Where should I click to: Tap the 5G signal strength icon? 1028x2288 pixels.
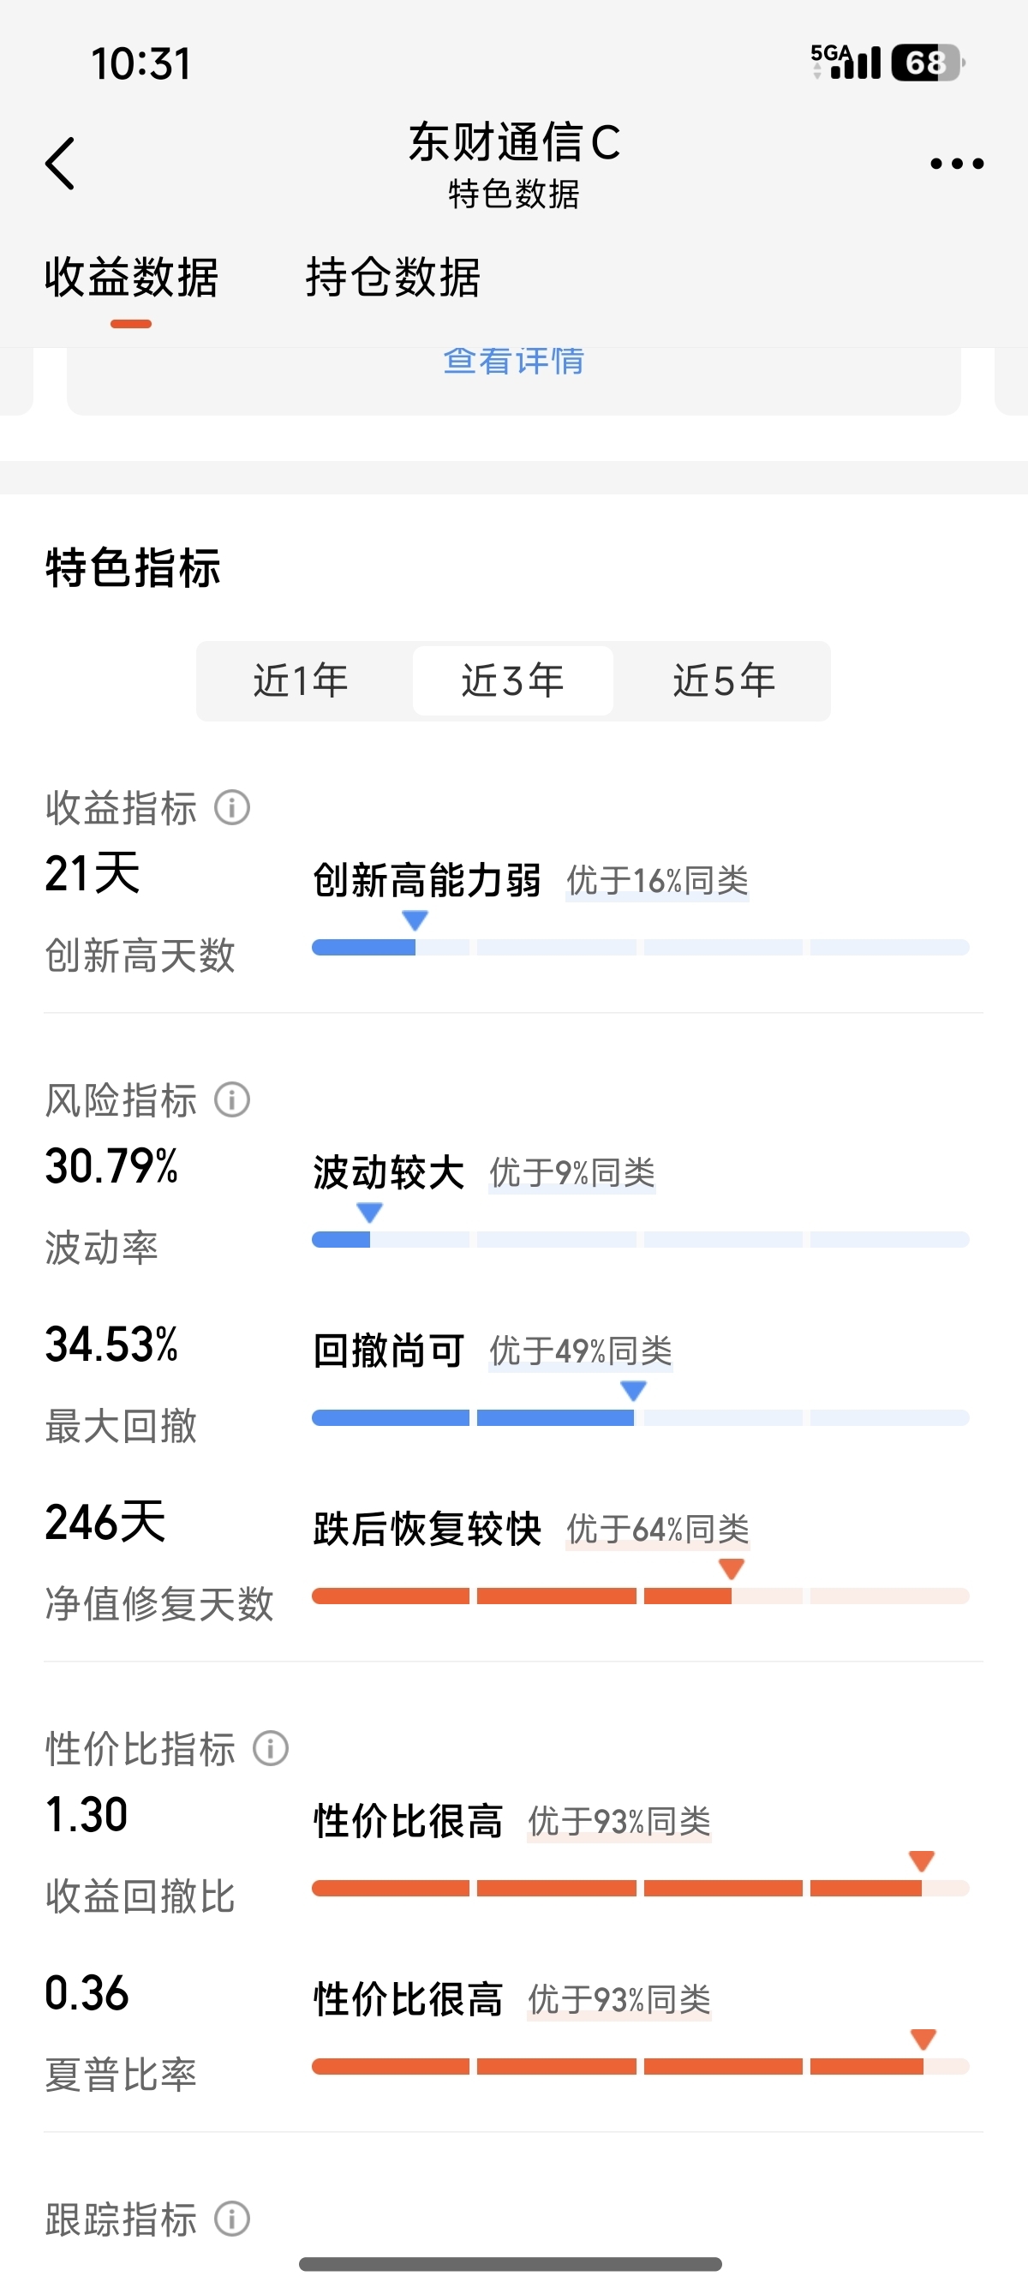(x=846, y=63)
